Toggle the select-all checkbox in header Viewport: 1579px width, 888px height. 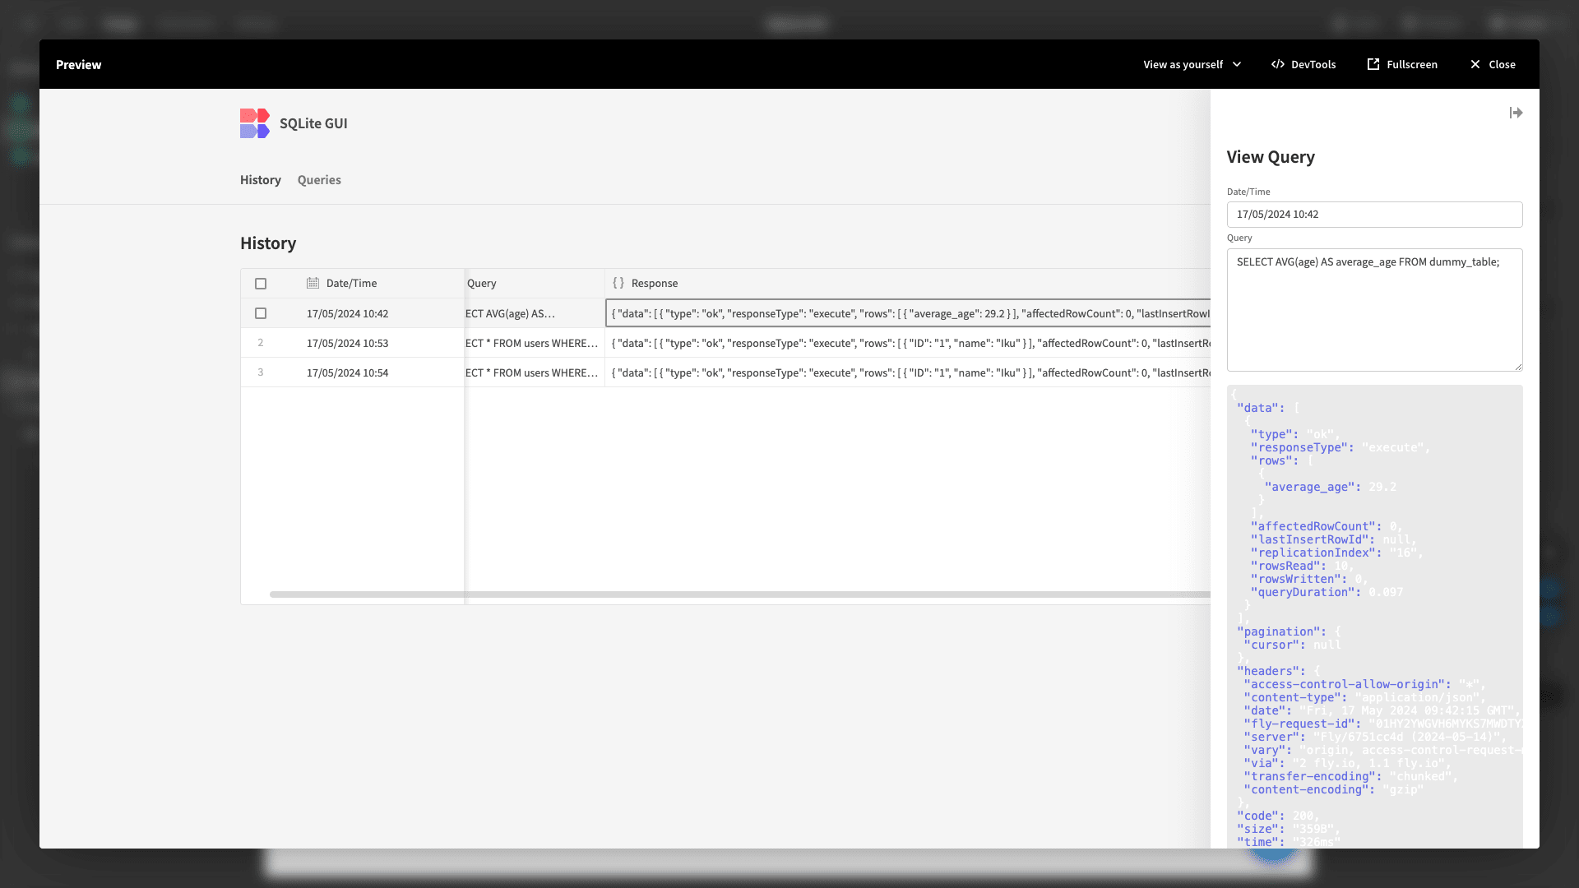point(261,284)
